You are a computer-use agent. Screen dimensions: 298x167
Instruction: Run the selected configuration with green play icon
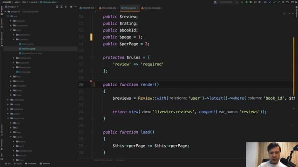[x=242, y=2]
